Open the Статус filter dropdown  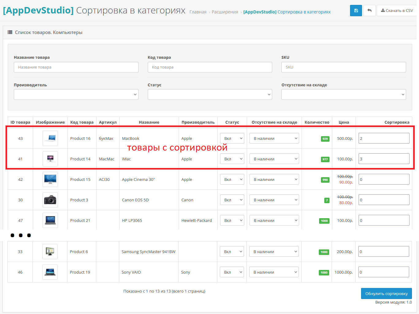pyautogui.click(x=210, y=95)
